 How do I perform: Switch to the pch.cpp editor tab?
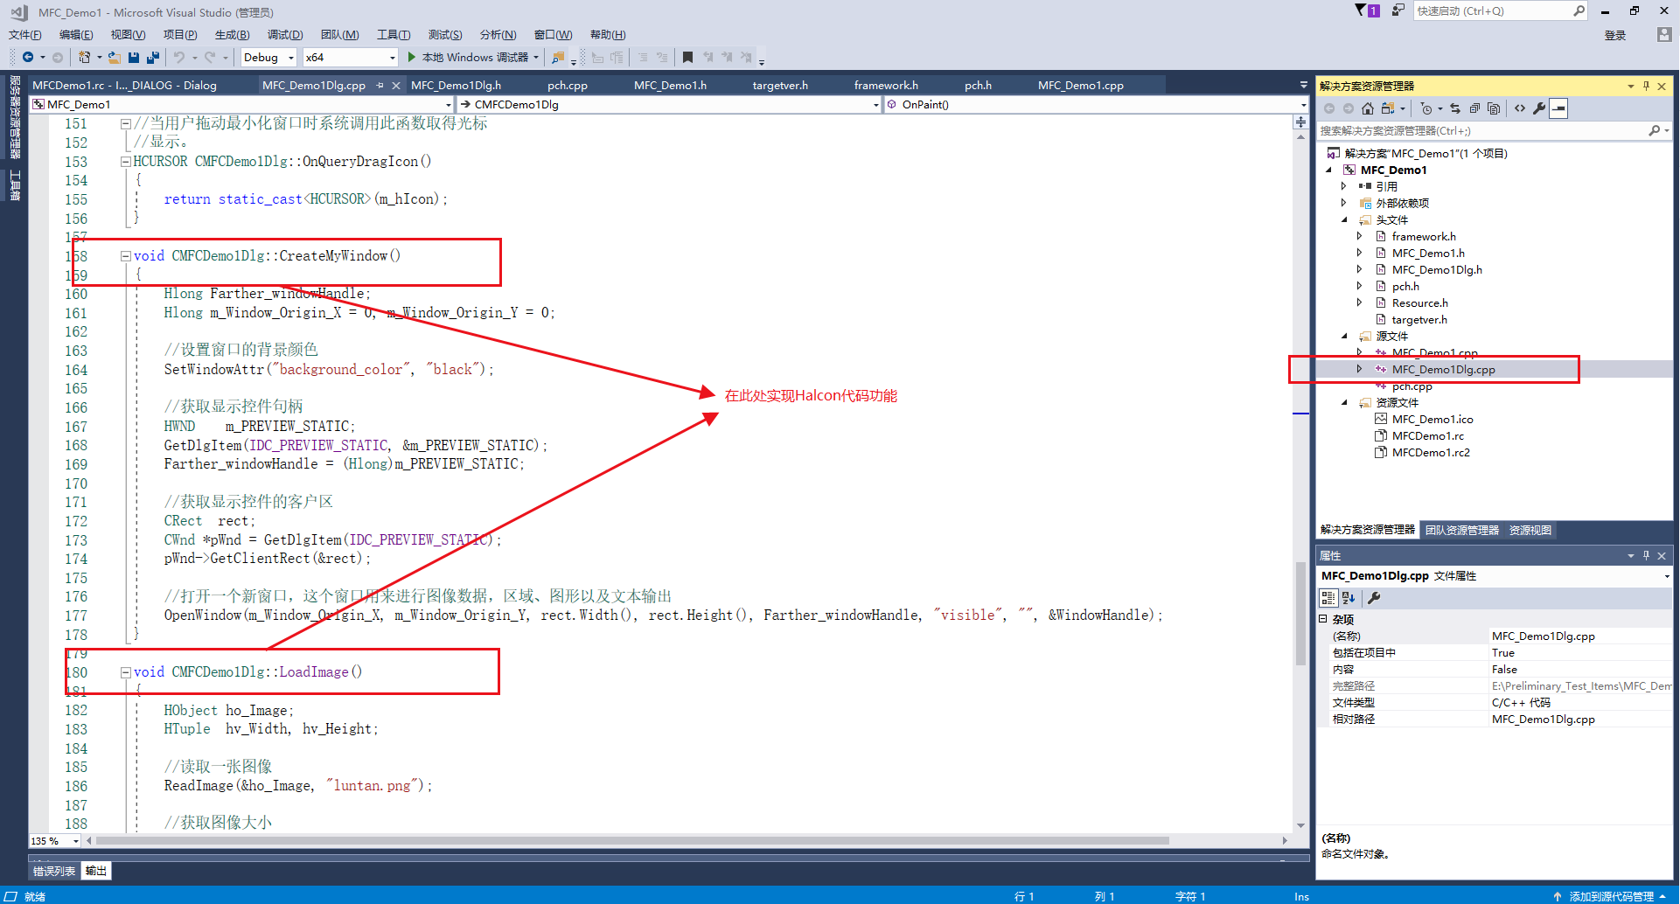[568, 85]
